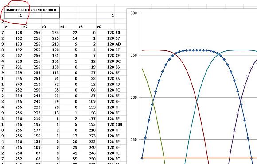The width and height of the screenshot is (257, 164).
Task: Click the z5 column header cell
Action: [87, 27]
